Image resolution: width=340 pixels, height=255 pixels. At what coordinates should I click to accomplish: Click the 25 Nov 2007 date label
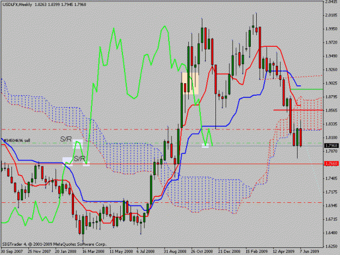click(39, 252)
